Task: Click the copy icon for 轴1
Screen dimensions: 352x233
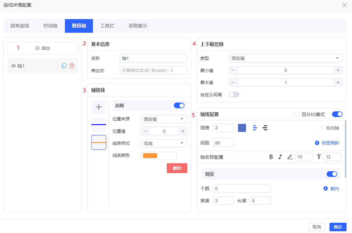Action: point(64,66)
